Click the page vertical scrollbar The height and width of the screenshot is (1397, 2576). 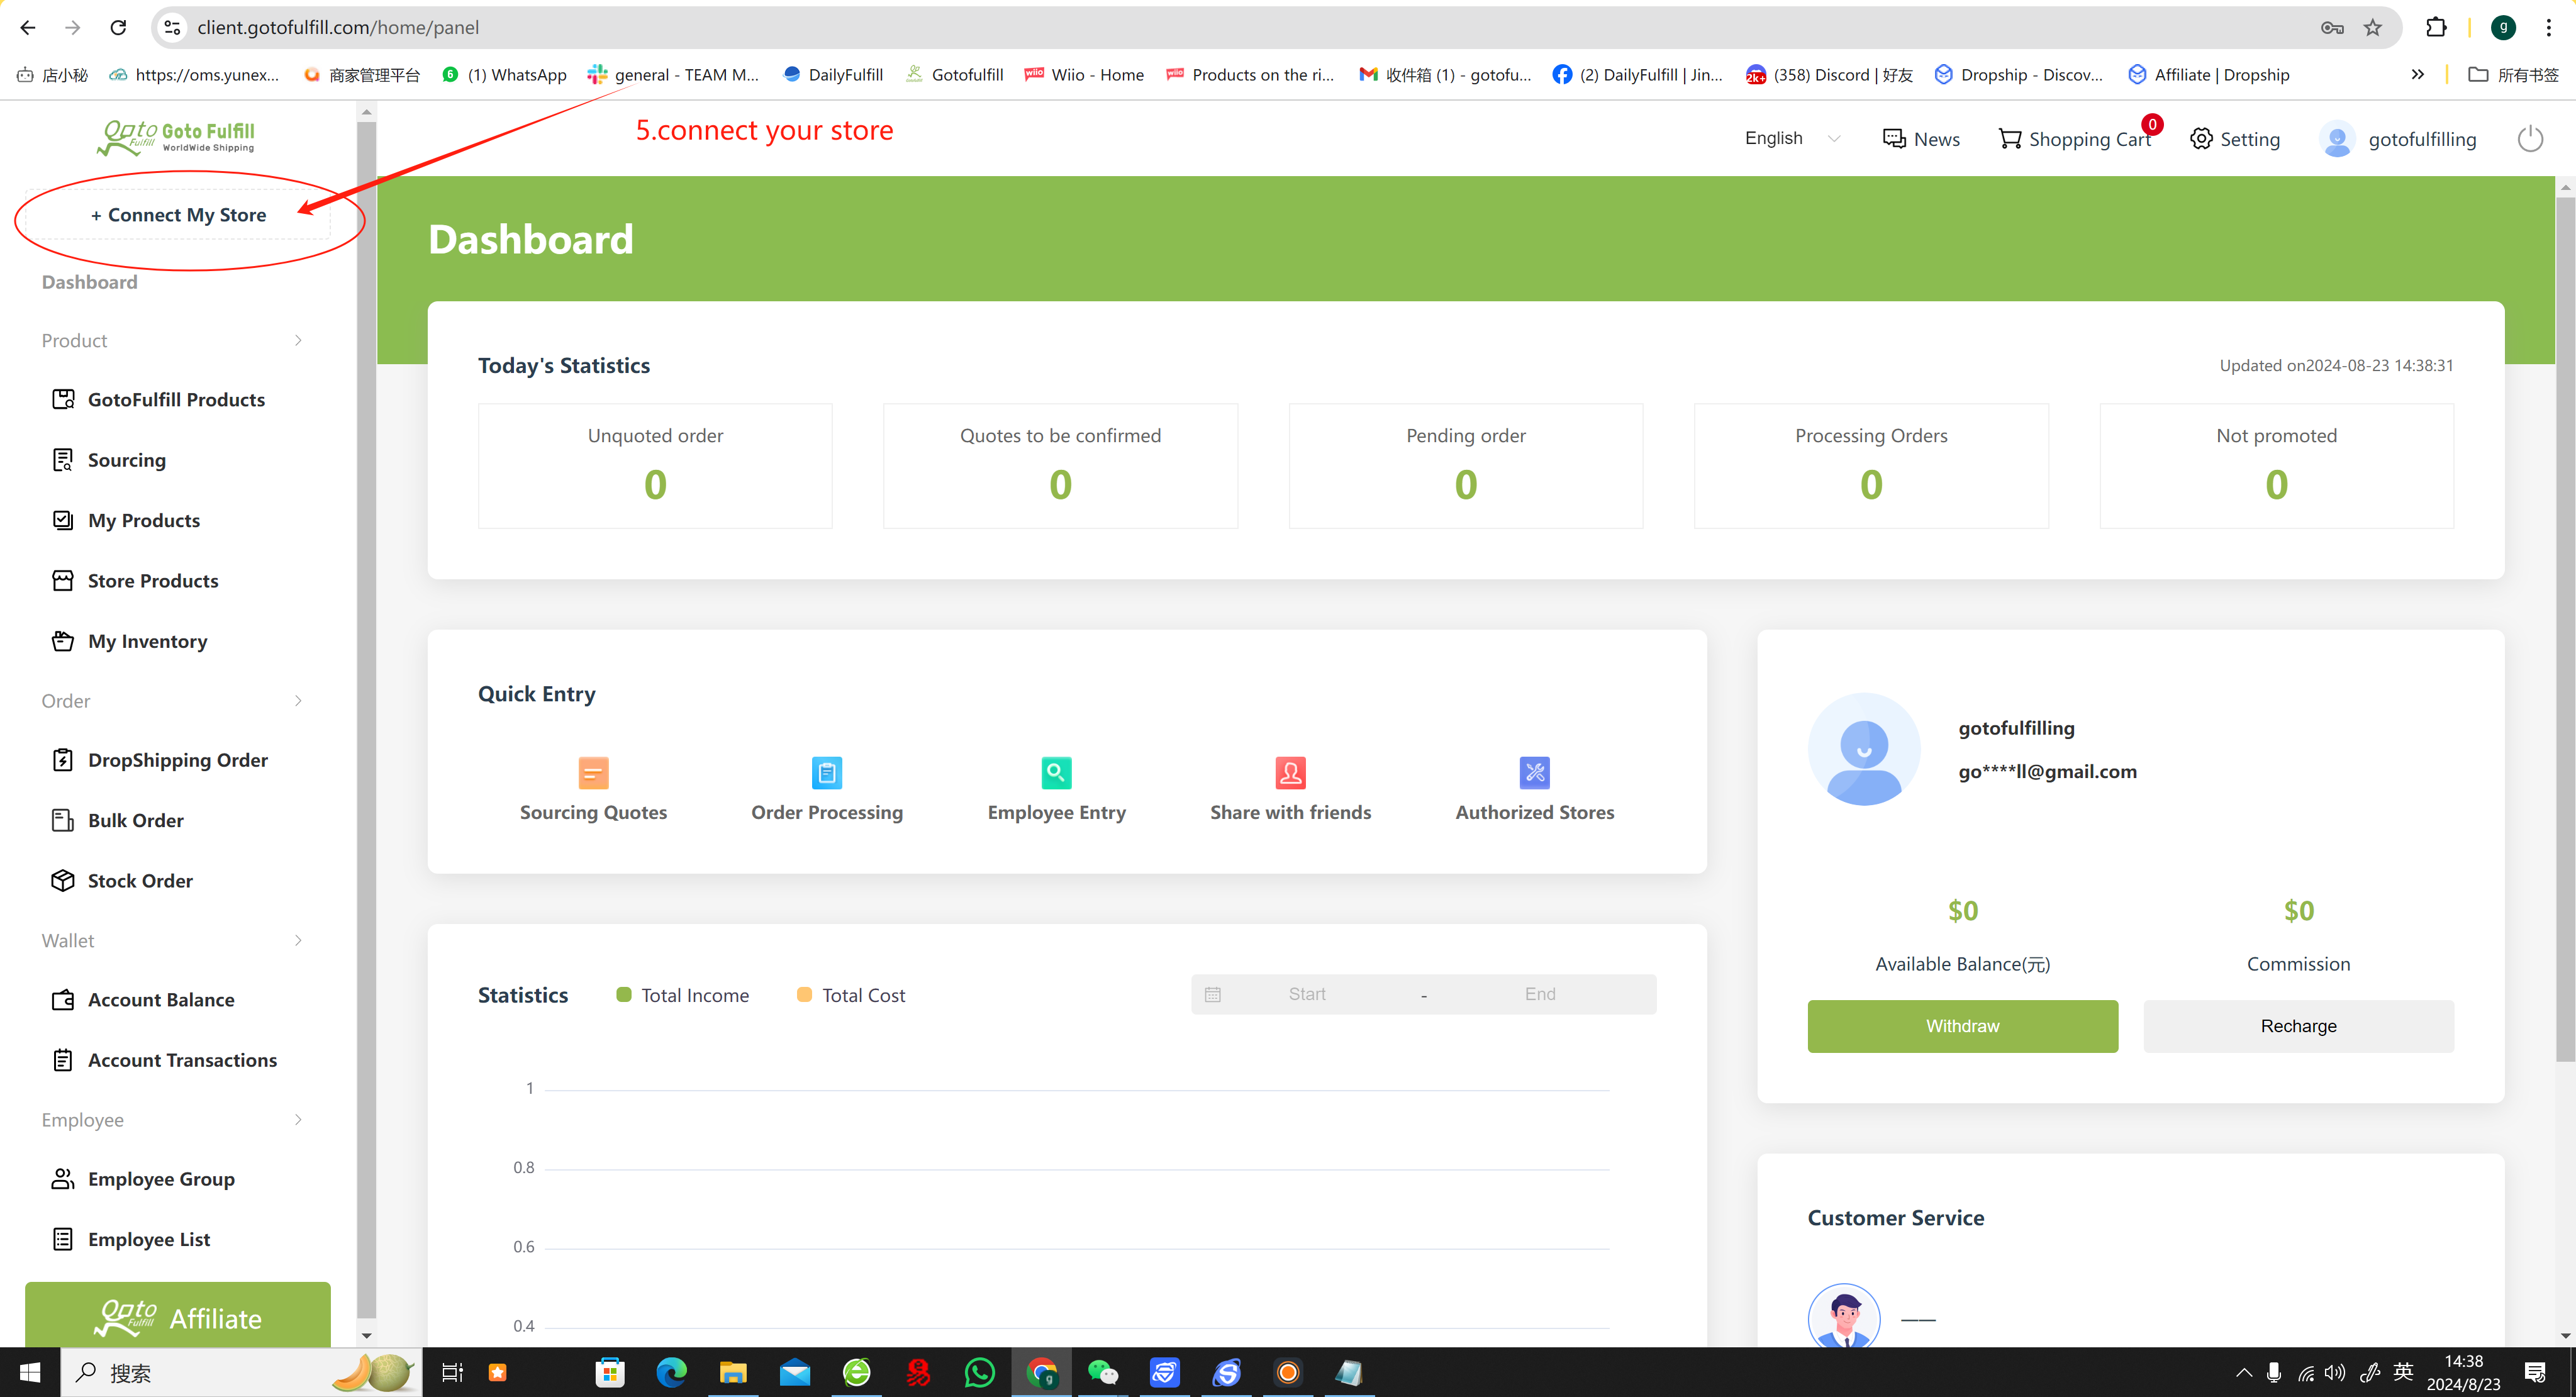click(x=2565, y=630)
